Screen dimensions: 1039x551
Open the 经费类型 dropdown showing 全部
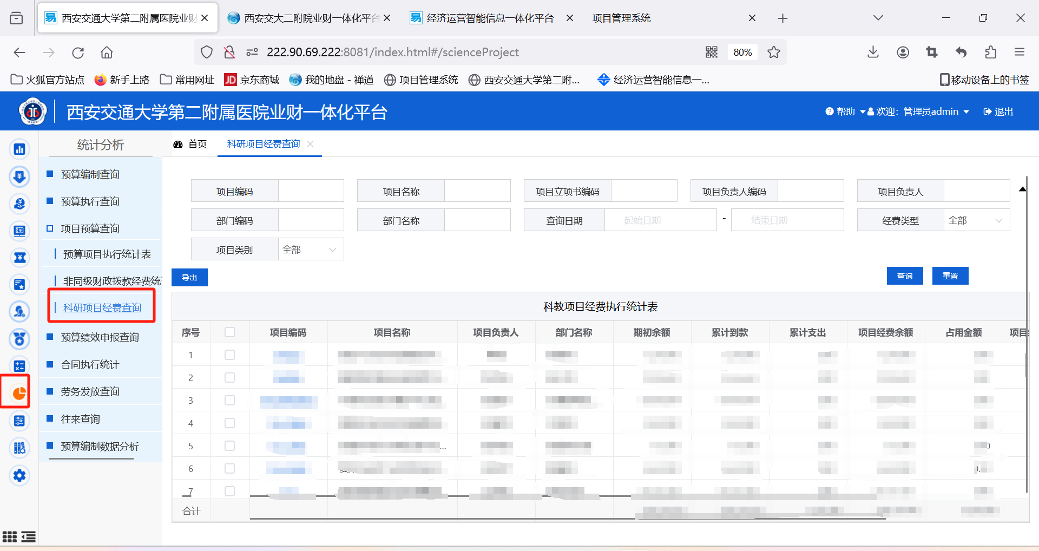tap(977, 220)
